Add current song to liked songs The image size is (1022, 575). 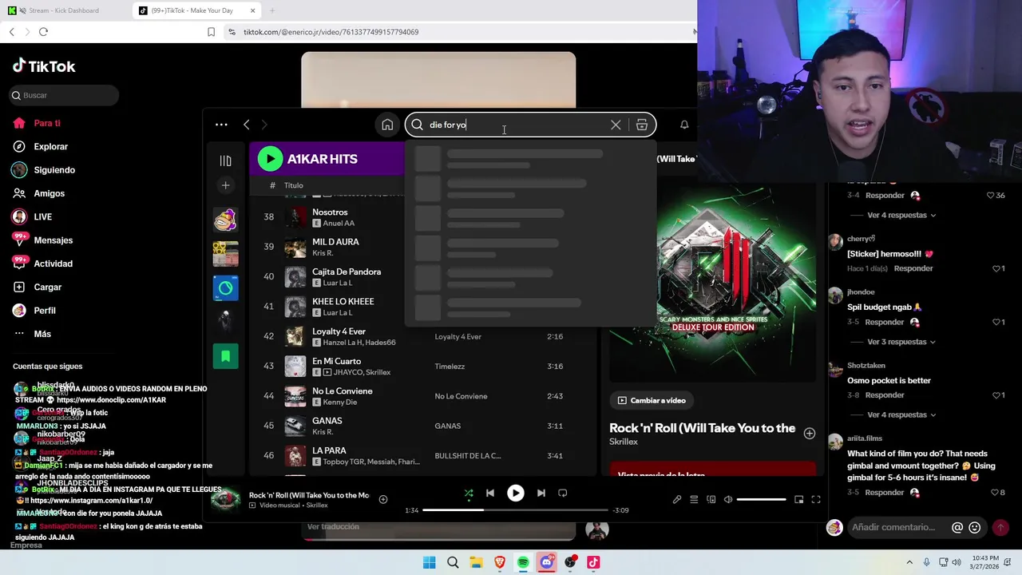[383, 499]
